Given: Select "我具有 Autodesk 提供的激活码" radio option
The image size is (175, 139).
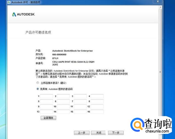Looking at the screenshot, I should tap(38, 89).
